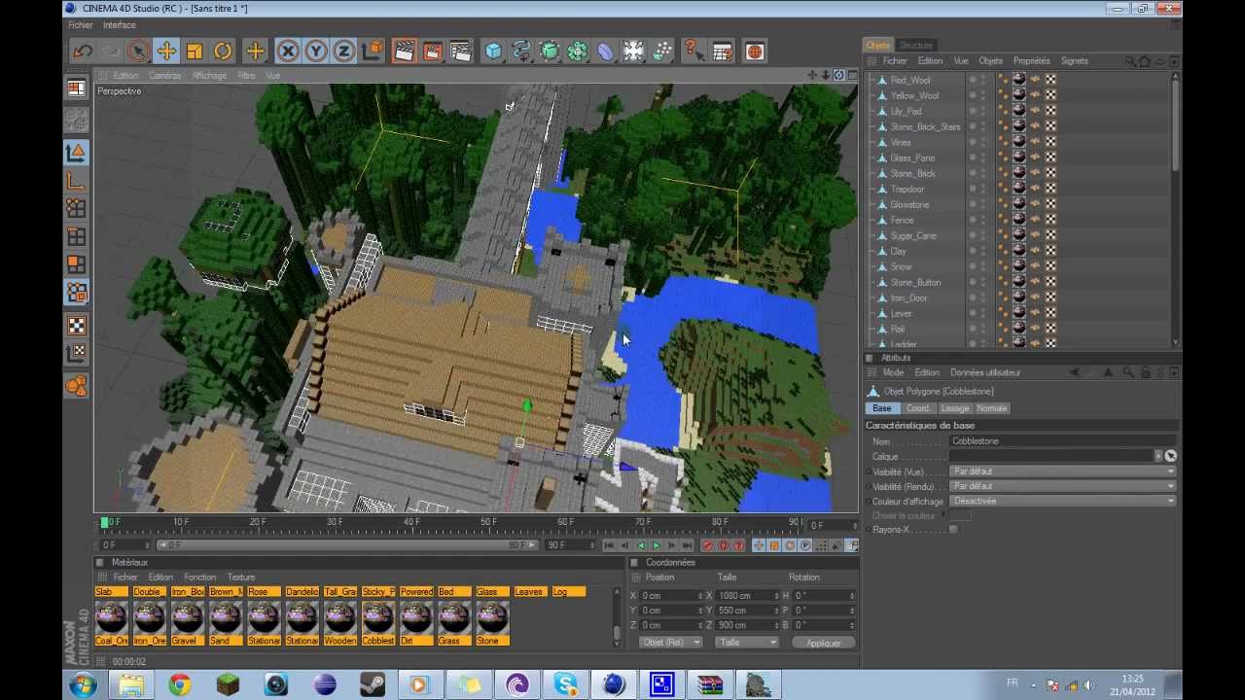This screenshot has width=1245, height=700.
Task: Open the materials Fonction menu
Action: coord(199,577)
